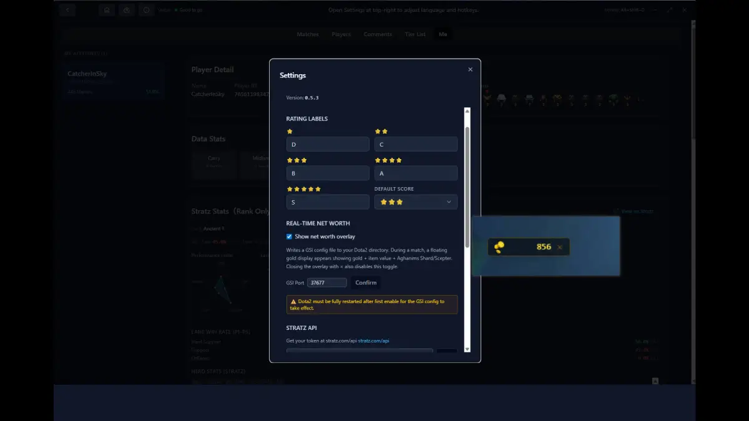
Task: Click the two-star rating label field containing C
Action: pyautogui.click(x=416, y=144)
